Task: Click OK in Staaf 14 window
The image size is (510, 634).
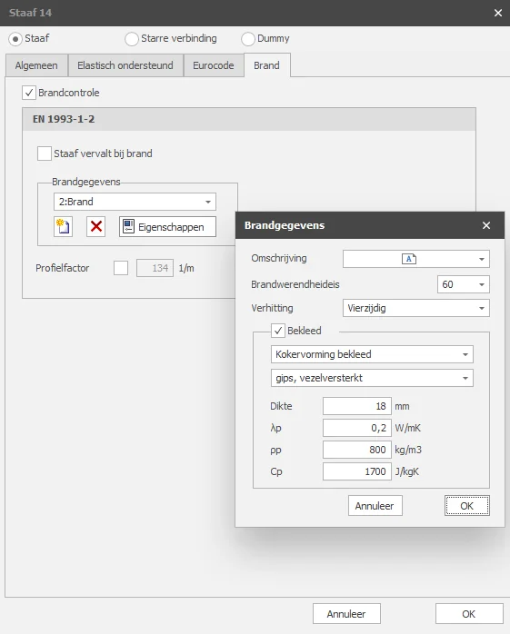Action: 469,614
